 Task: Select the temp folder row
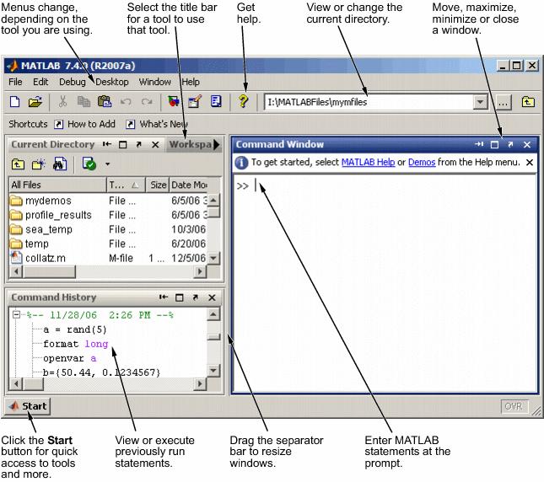point(108,244)
